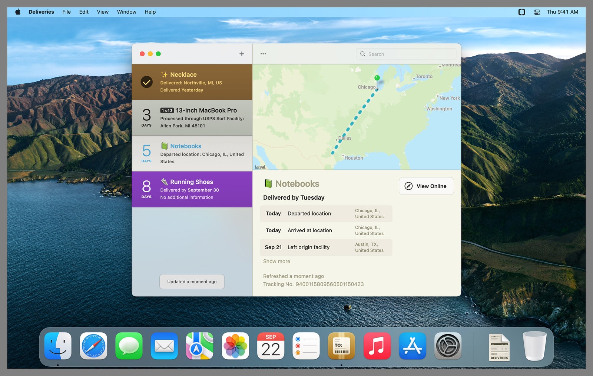593x376 pixels.
Task: Click the menu bar clock Thu 9:41 AM
Action: point(562,12)
